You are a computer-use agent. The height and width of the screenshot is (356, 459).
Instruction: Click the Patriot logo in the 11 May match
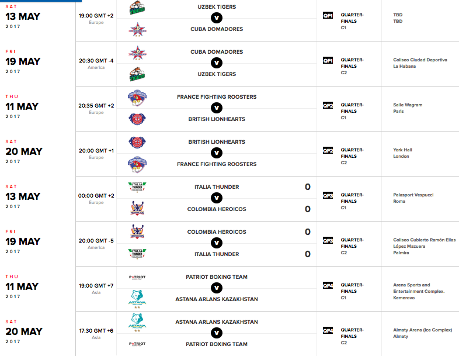pyautogui.click(x=137, y=277)
